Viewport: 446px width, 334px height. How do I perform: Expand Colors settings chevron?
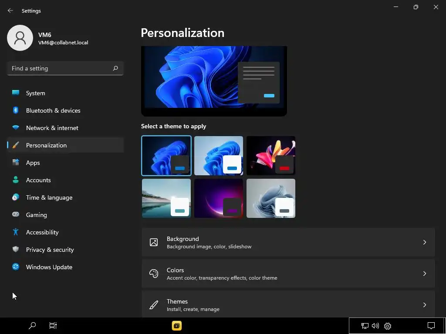(424, 274)
